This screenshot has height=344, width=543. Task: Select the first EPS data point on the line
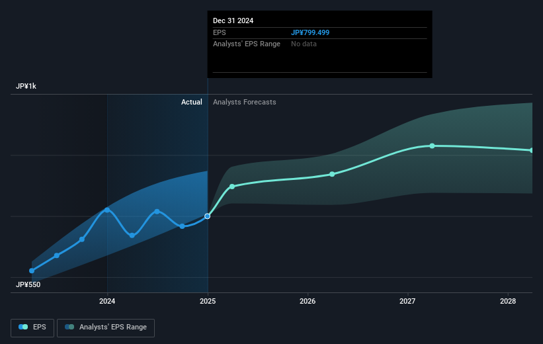pyautogui.click(x=32, y=271)
